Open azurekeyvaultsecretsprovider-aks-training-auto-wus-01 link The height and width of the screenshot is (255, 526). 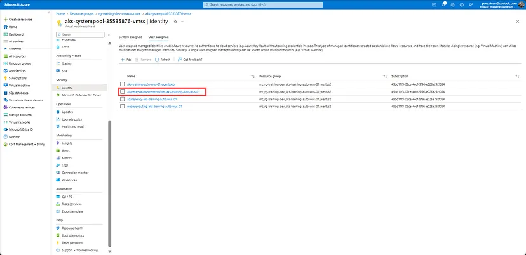click(163, 91)
